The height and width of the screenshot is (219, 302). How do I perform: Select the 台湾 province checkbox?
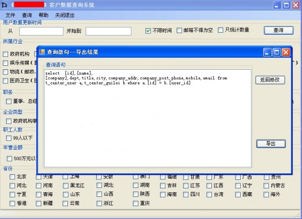(209, 194)
